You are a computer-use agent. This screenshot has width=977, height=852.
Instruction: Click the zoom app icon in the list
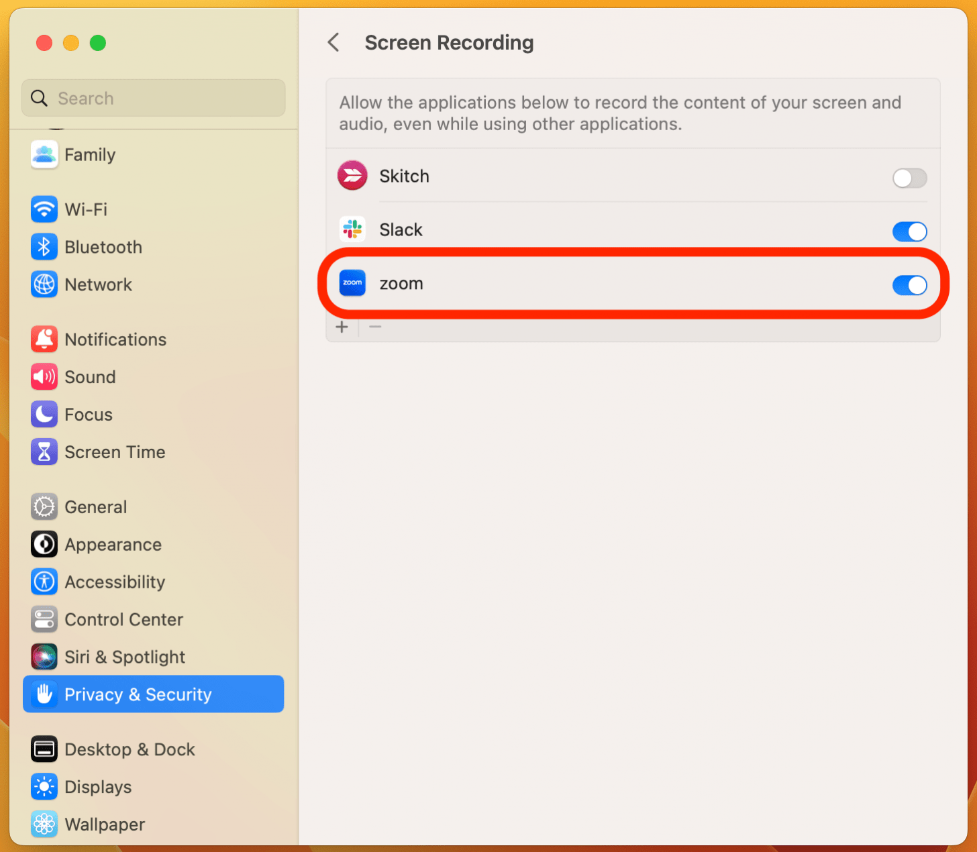352,283
